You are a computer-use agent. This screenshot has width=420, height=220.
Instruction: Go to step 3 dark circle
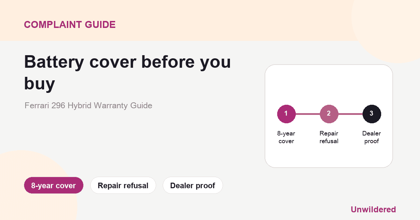point(372,114)
